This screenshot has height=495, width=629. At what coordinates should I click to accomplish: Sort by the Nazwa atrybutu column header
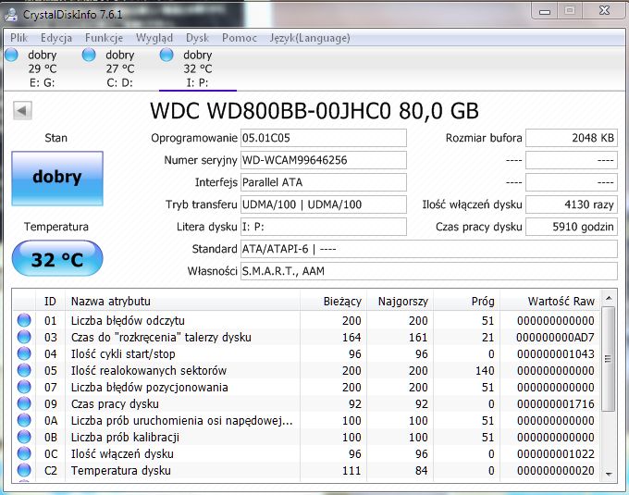[182, 301]
